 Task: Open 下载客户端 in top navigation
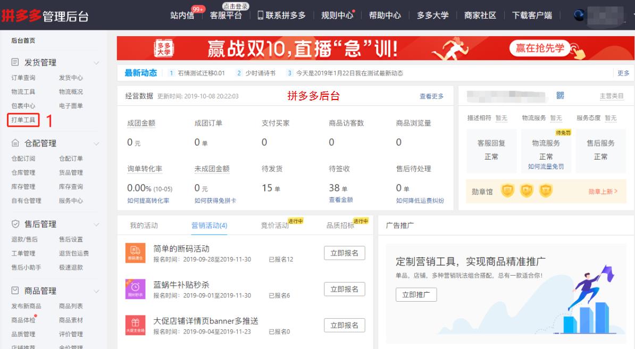(532, 15)
